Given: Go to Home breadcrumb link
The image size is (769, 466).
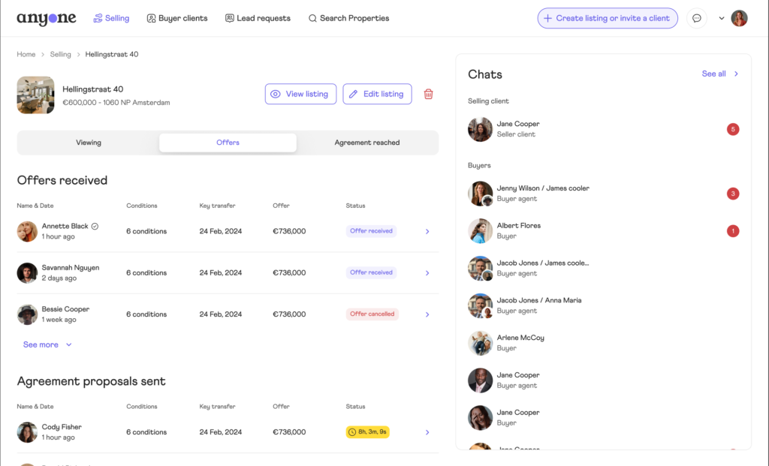Looking at the screenshot, I should point(26,55).
